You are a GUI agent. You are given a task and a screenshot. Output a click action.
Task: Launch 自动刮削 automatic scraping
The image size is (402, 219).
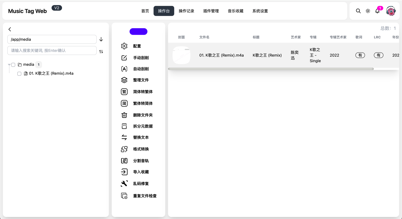point(141,69)
